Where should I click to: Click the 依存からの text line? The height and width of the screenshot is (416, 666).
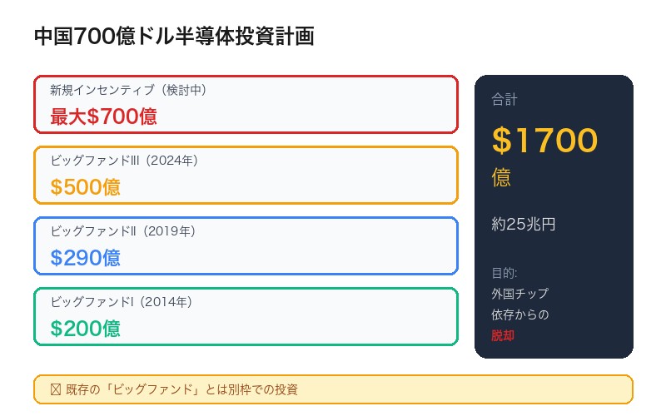coord(519,314)
